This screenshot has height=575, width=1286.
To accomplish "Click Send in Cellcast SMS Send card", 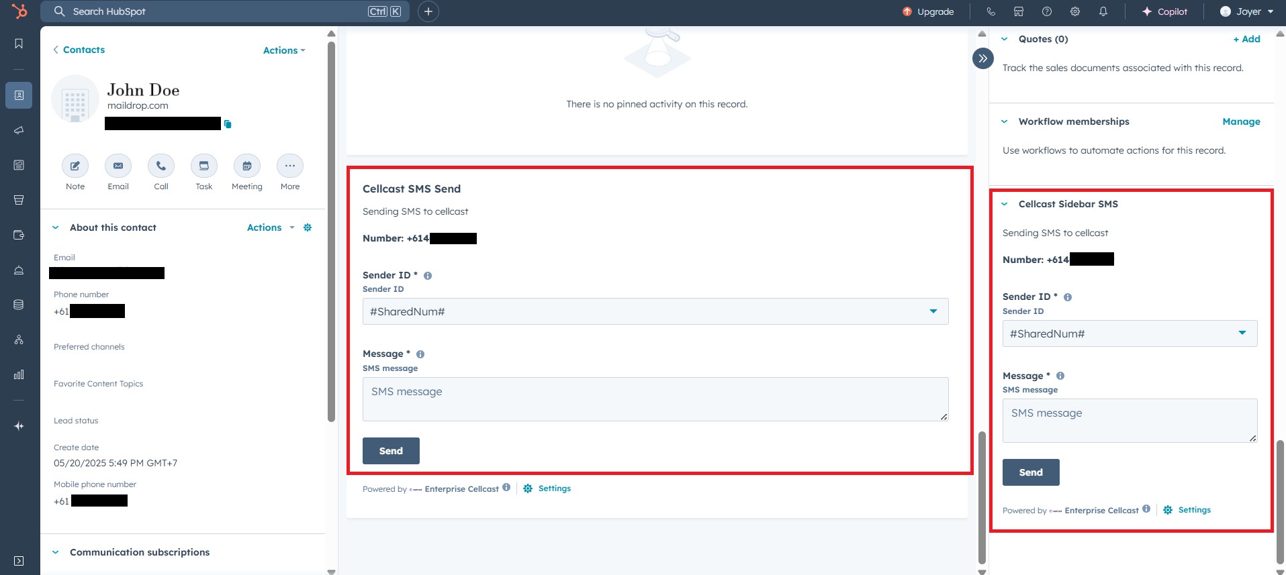I will coord(391,451).
